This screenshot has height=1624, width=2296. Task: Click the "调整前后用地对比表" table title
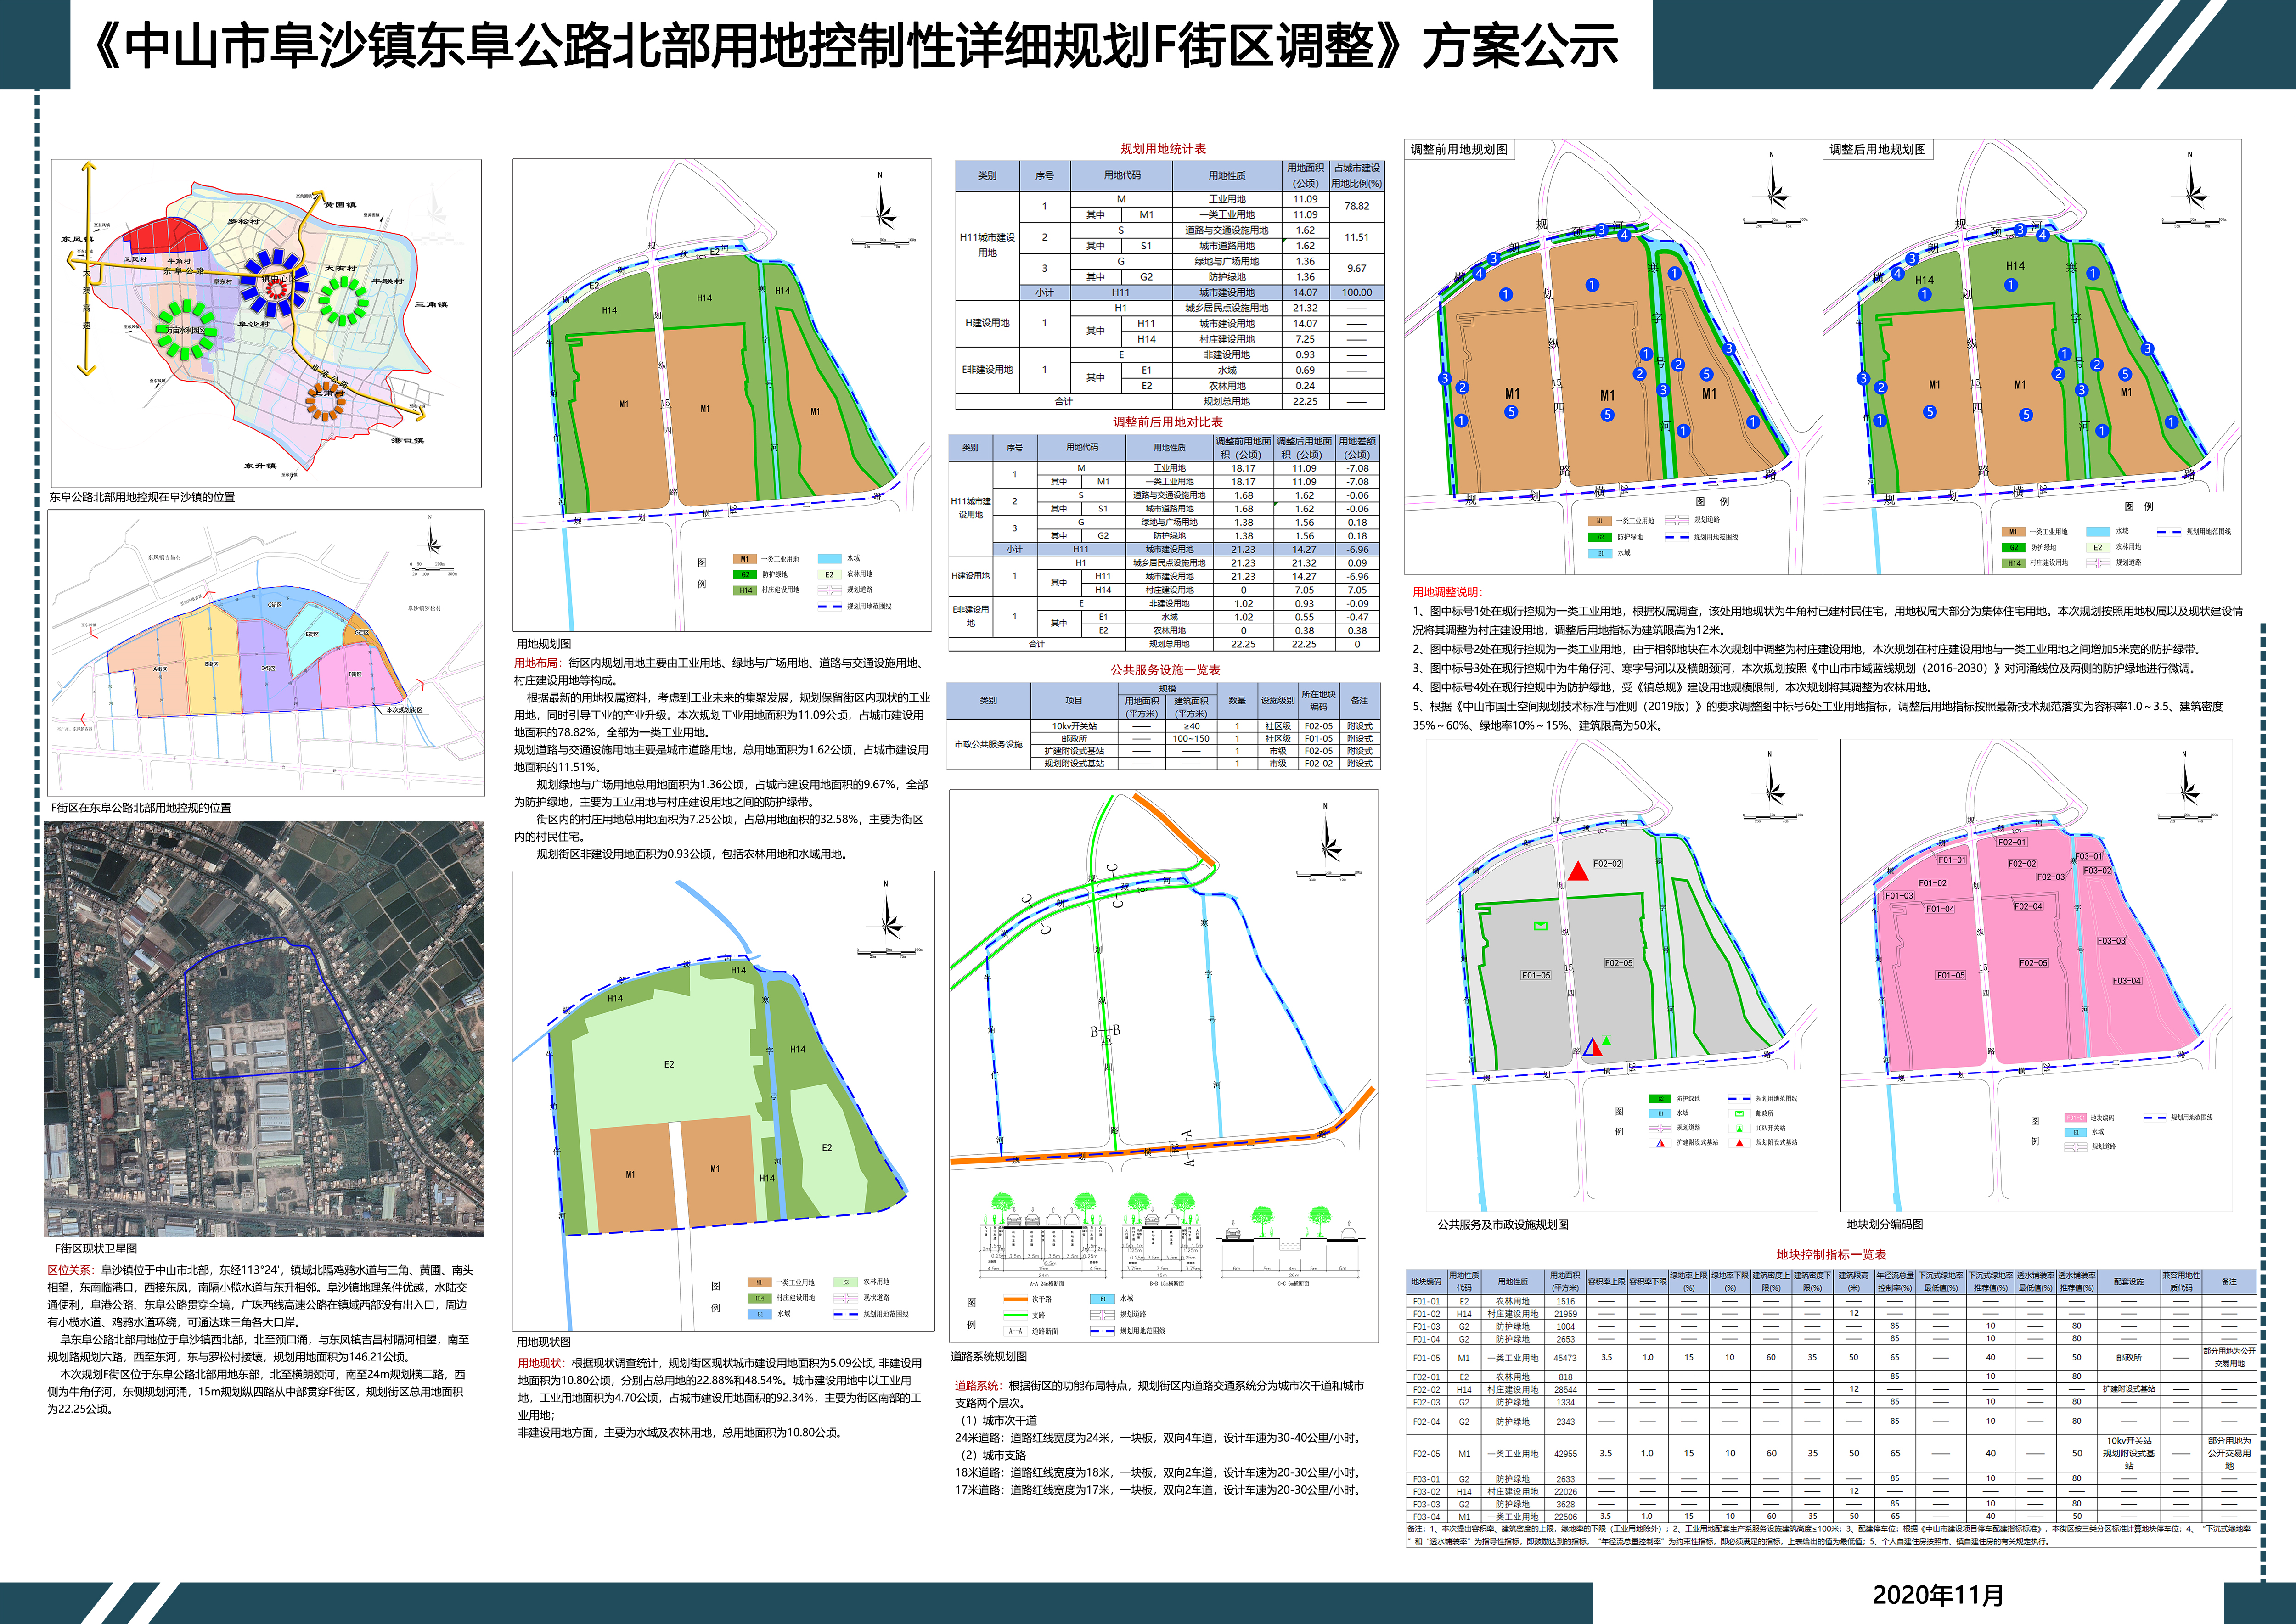(1168, 422)
